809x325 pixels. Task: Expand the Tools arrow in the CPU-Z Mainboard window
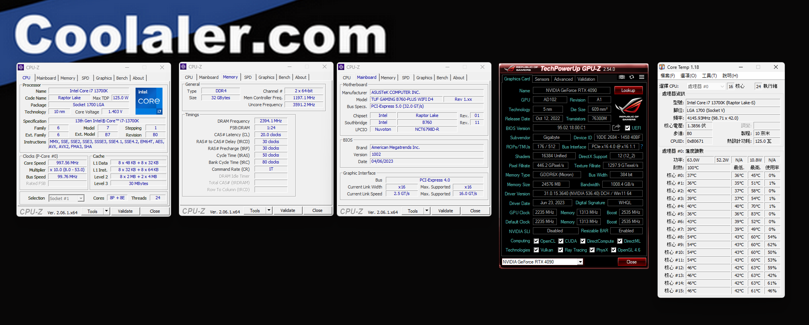pyautogui.click(x=427, y=211)
